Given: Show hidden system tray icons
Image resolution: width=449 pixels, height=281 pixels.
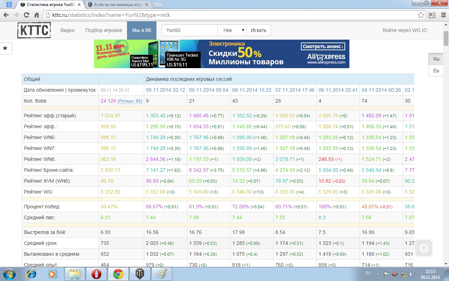Looking at the screenshot, I should 378,274.
